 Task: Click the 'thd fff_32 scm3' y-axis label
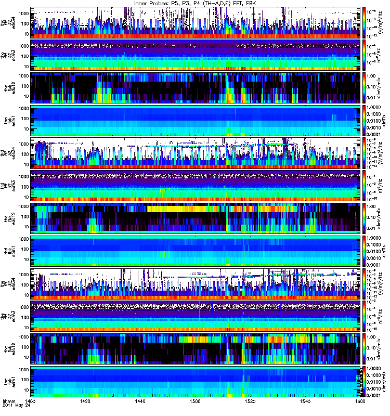coord(8,186)
